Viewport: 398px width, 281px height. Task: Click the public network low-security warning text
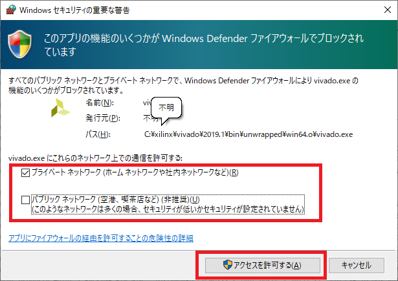pyautogui.click(x=168, y=210)
